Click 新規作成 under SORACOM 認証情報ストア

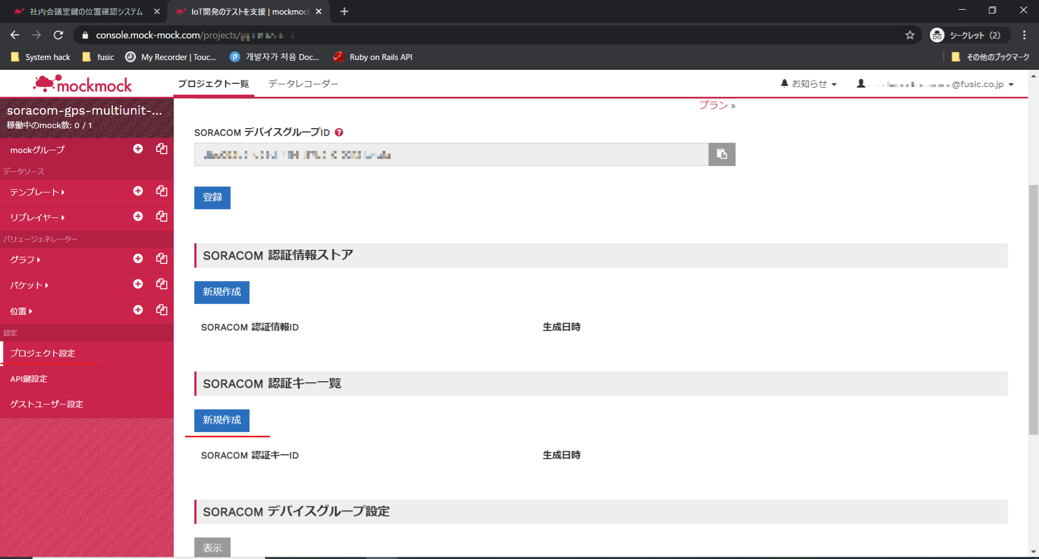tap(222, 292)
